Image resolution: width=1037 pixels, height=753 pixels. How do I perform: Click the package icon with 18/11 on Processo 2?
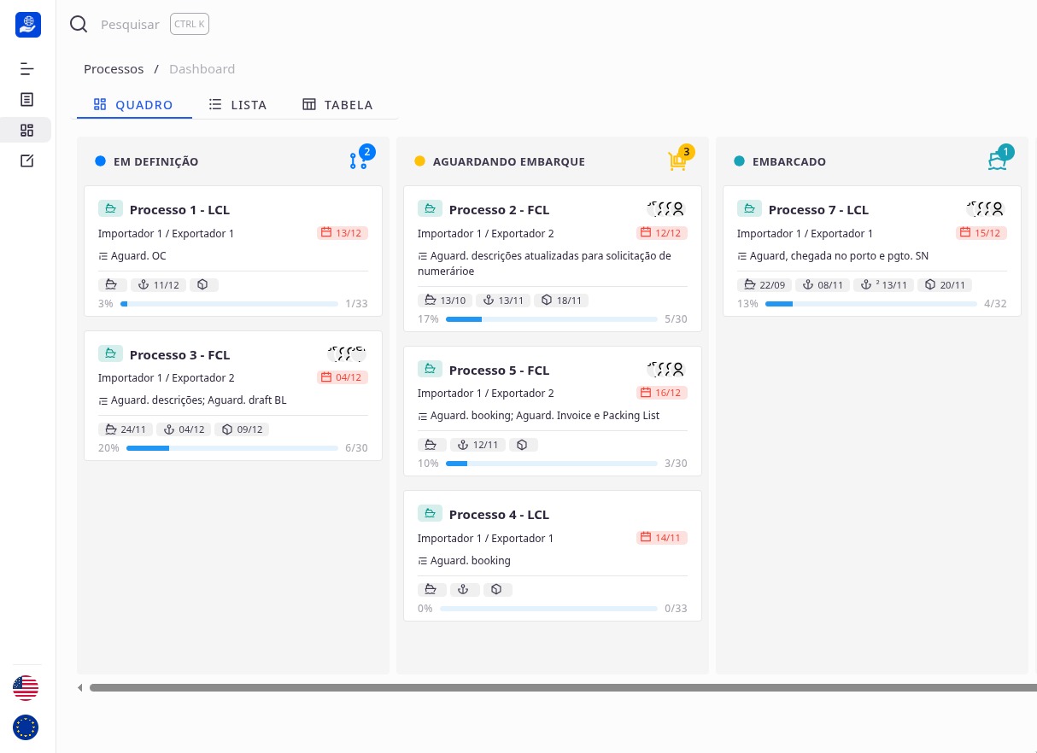pos(562,300)
